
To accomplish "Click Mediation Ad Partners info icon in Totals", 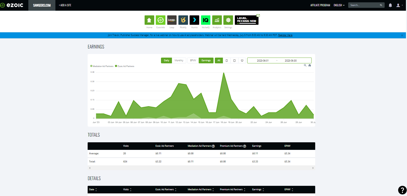I will click(213, 146).
